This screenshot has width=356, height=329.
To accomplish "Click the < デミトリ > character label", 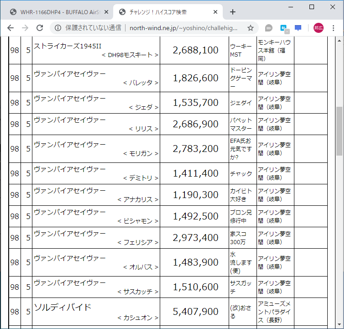I will coord(141,178).
